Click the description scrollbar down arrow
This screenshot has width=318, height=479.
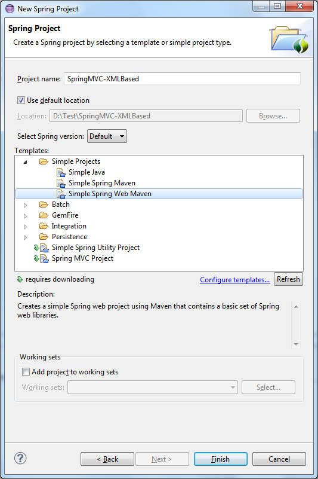click(296, 344)
